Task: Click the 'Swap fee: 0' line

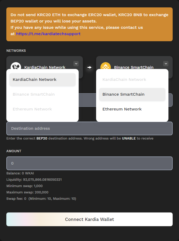Action: coord(41,198)
